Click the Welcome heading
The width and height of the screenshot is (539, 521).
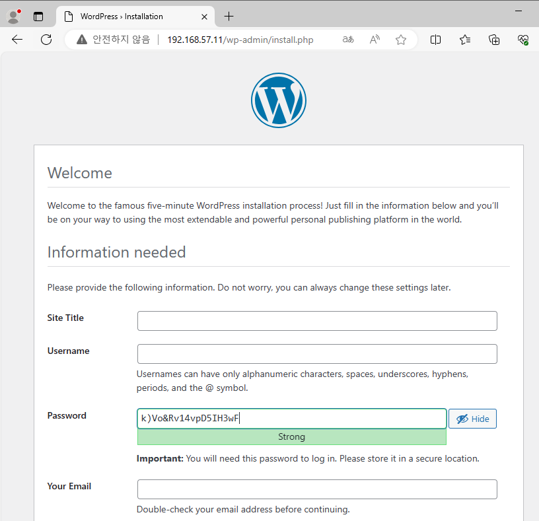tap(80, 173)
